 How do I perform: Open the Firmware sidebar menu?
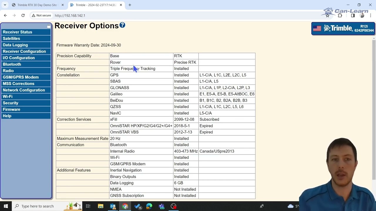[x=26, y=109]
